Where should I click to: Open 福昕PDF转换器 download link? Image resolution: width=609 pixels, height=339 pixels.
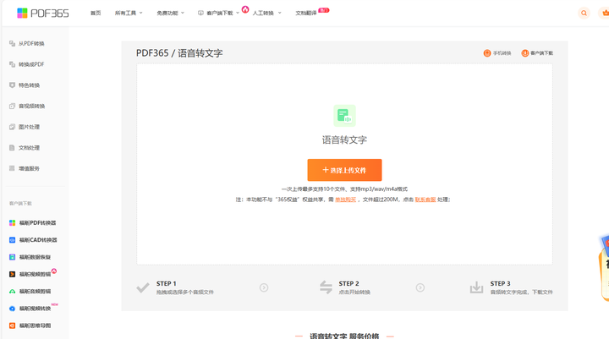38,223
